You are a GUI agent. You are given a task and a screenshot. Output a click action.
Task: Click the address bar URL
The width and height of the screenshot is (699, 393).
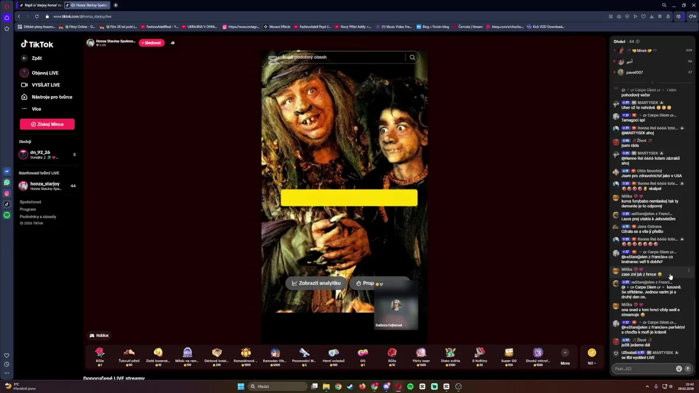click(82, 16)
